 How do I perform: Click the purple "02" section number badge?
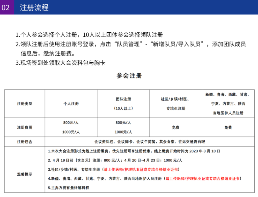click(x=6, y=8)
